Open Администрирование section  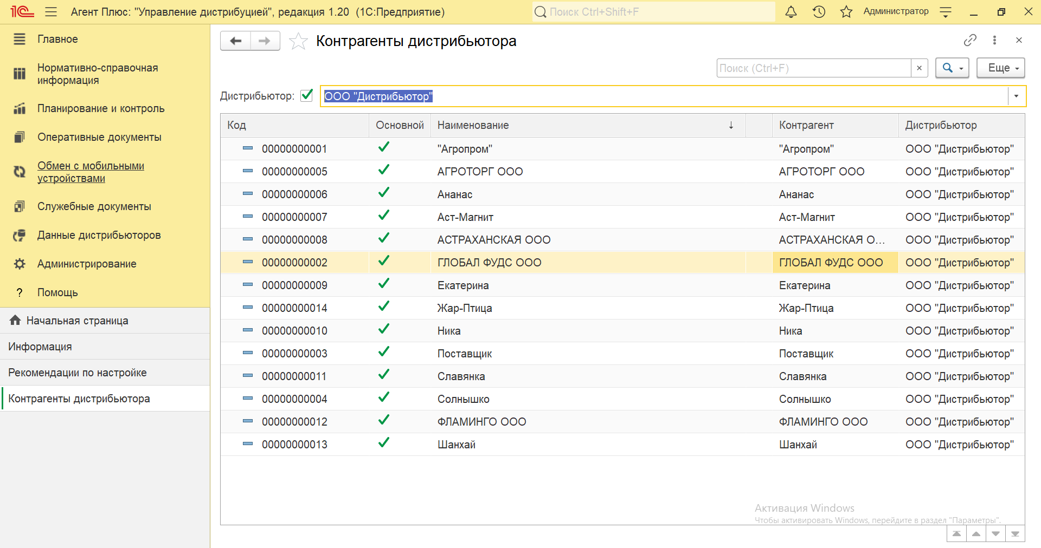tap(87, 264)
